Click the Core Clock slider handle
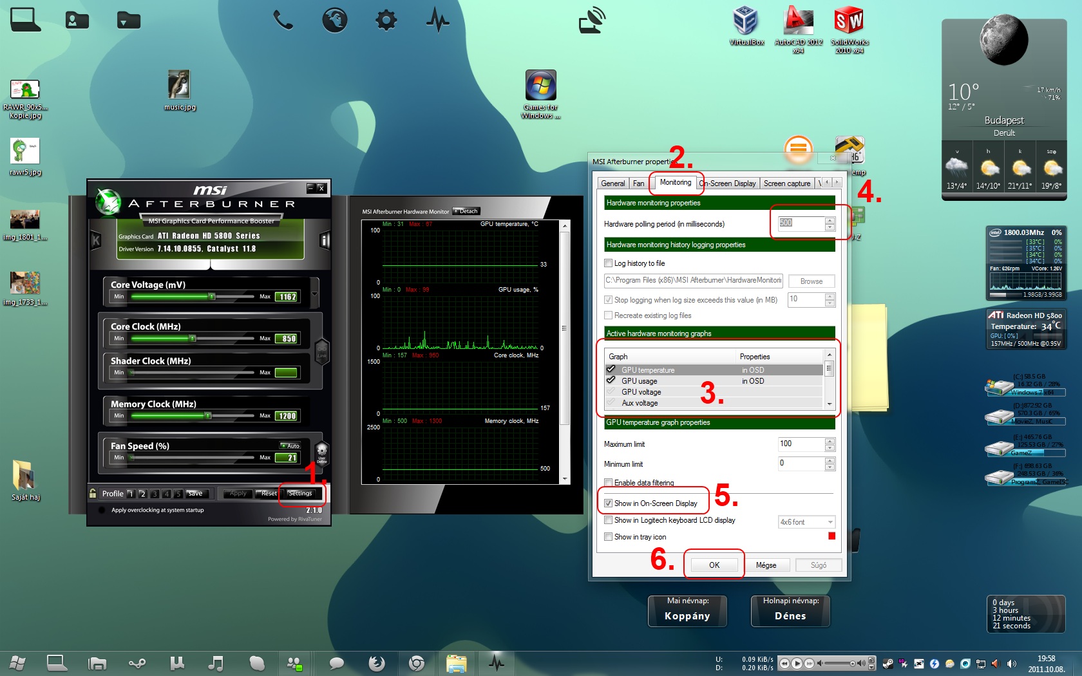The height and width of the screenshot is (676, 1082). tap(192, 339)
